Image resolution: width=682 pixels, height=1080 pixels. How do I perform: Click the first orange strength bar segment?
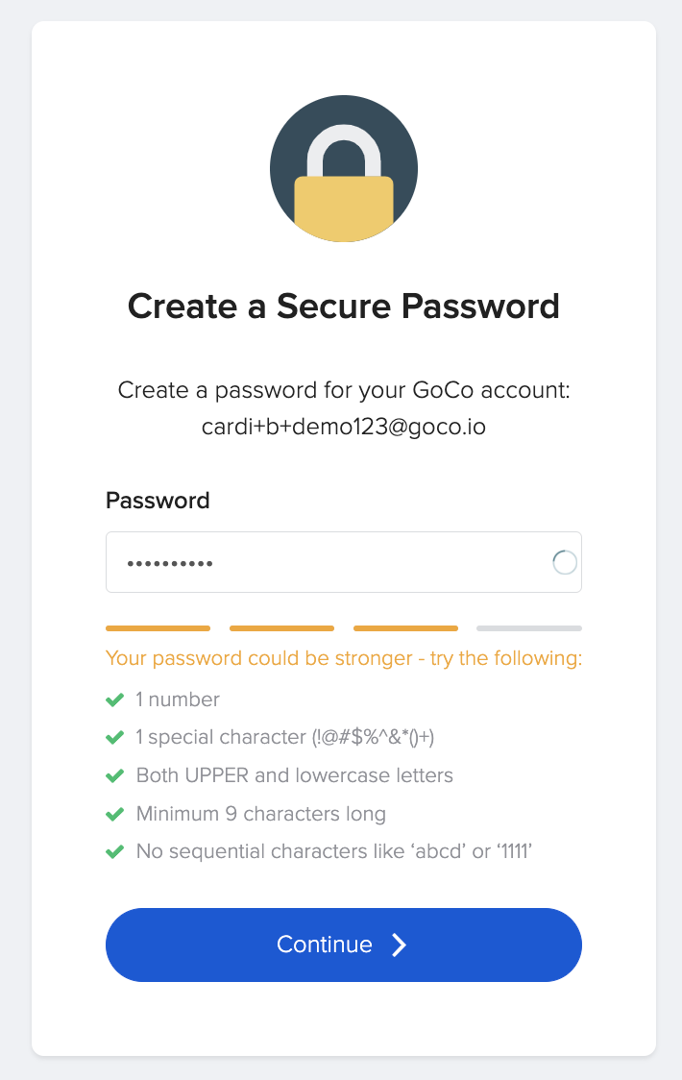(158, 628)
